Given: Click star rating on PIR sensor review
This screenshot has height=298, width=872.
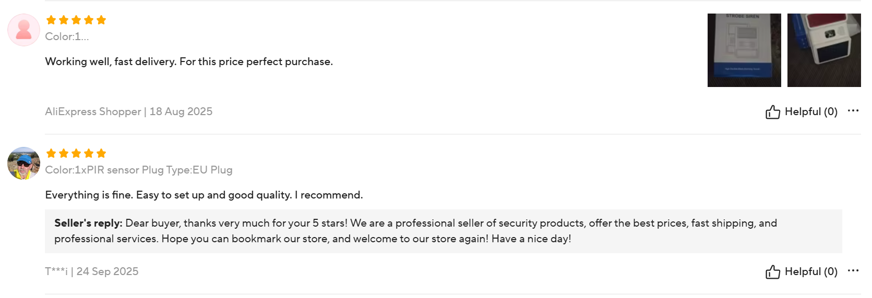Looking at the screenshot, I should 76,154.
